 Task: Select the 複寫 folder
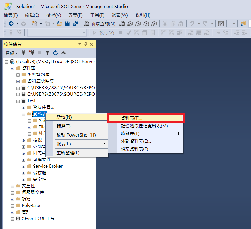click(26, 199)
